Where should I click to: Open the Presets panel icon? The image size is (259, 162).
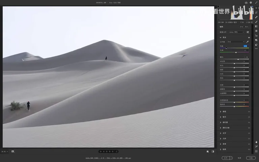[x=256, y=45]
